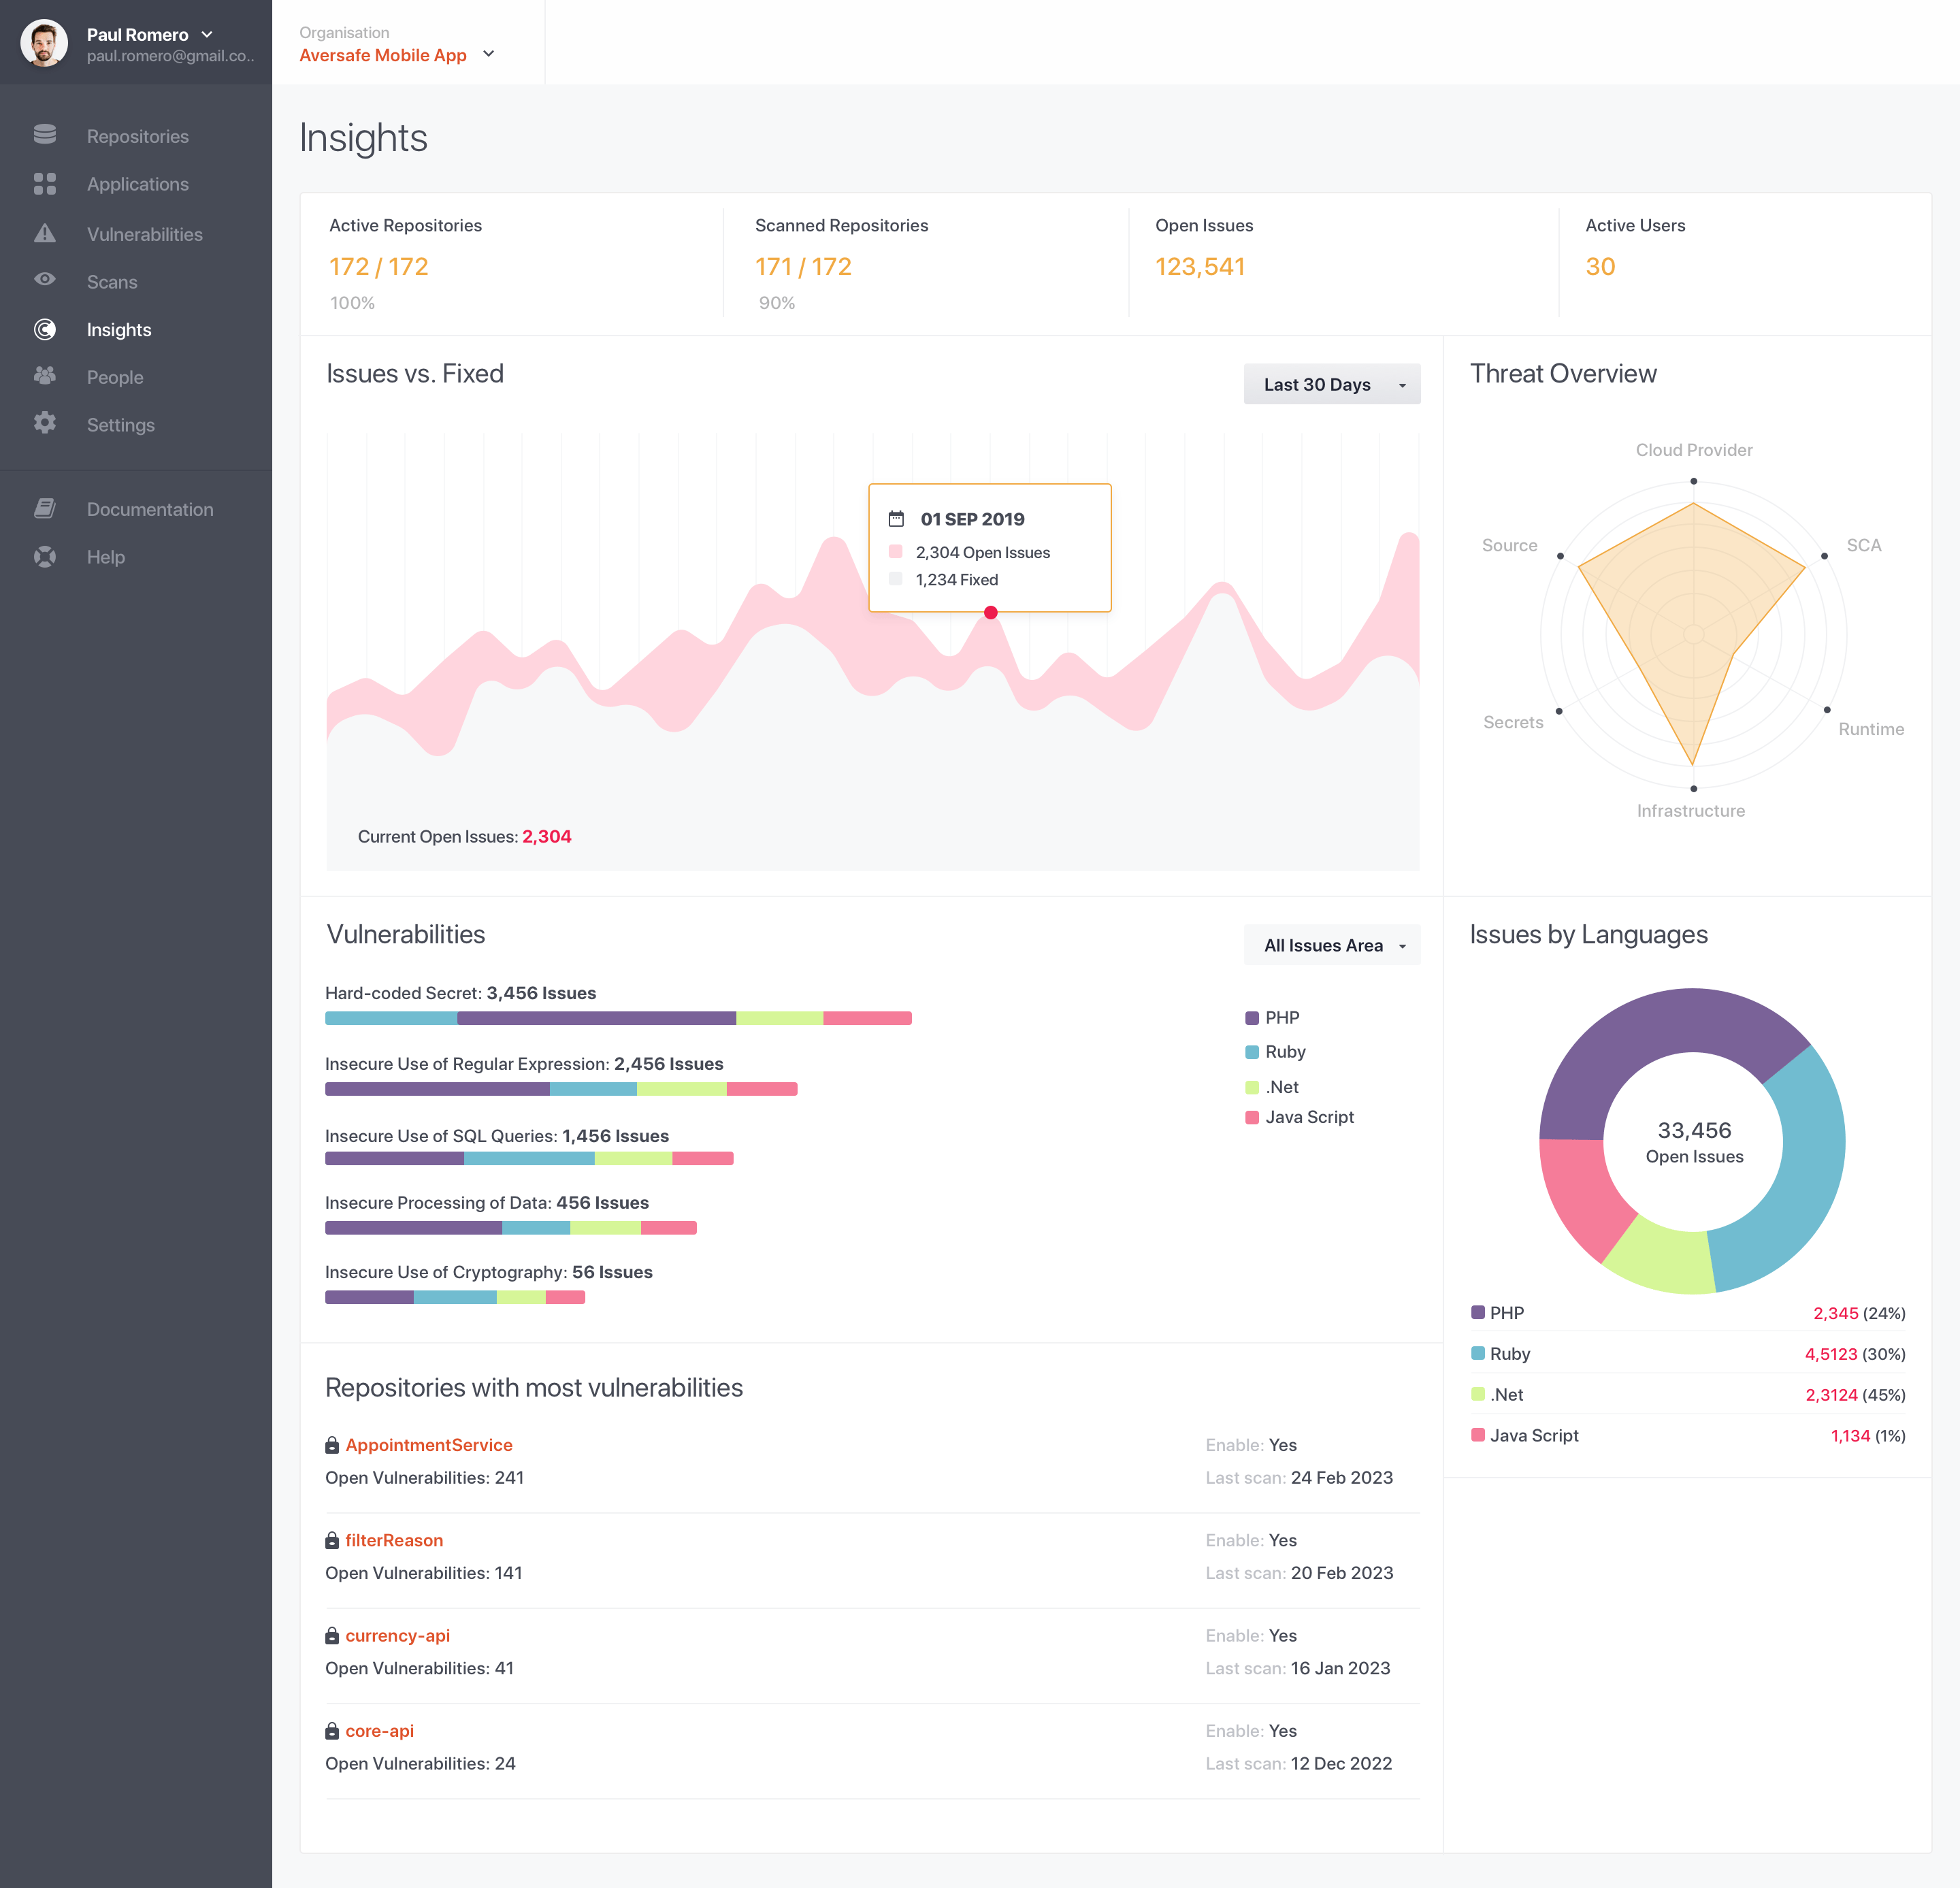Image resolution: width=1960 pixels, height=1888 pixels.
Task: Click the Documentation book icon
Action: [45, 508]
